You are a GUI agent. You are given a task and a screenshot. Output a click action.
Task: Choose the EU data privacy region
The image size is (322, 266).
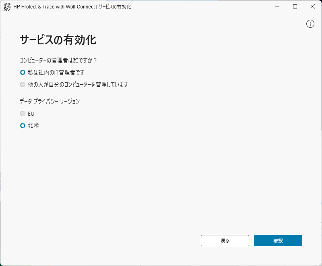(23, 114)
